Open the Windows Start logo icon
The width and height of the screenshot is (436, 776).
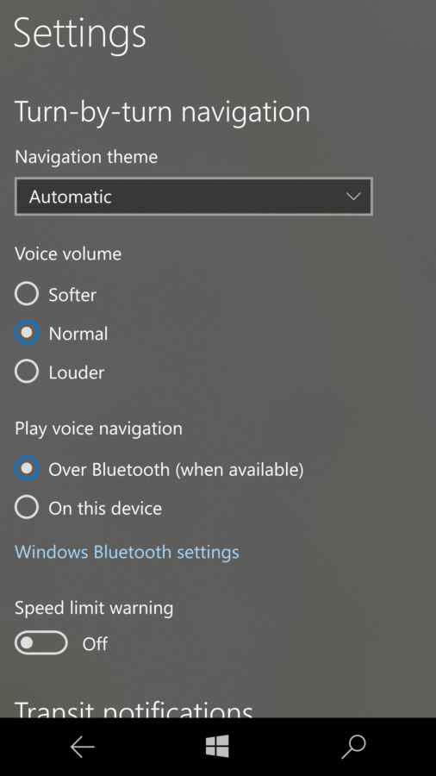click(217, 746)
